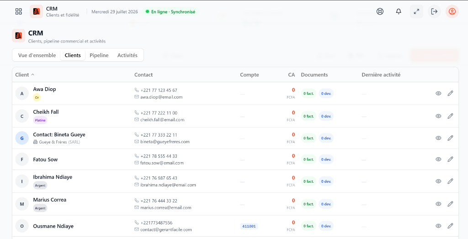Screen dimensions: 468x239
Task: Click Awa Diop's 0 dev. badge
Action: coord(326,93)
